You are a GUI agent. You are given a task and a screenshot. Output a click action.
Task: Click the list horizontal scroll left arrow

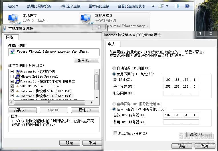click(11, 102)
